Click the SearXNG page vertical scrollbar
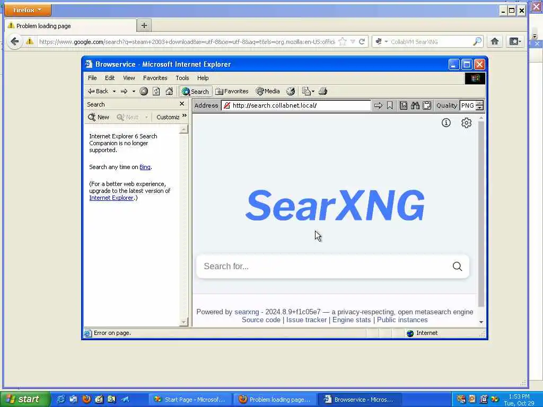The width and height of the screenshot is (543, 407). point(481,214)
